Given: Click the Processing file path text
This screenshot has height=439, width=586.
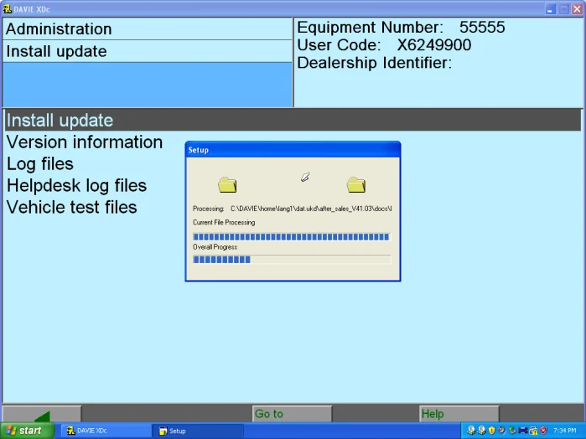Looking at the screenshot, I should coord(311,209).
